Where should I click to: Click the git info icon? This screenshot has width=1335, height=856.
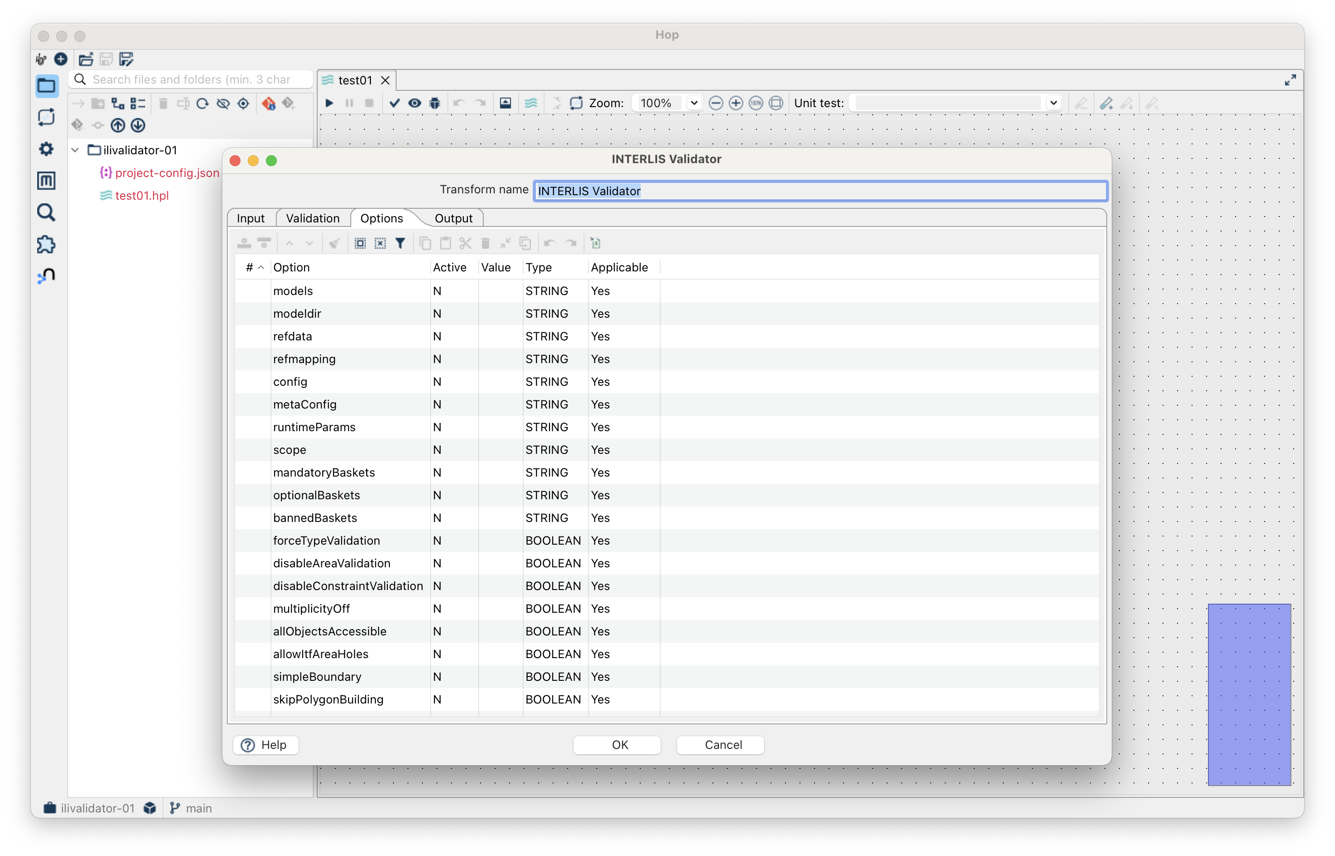point(268,103)
